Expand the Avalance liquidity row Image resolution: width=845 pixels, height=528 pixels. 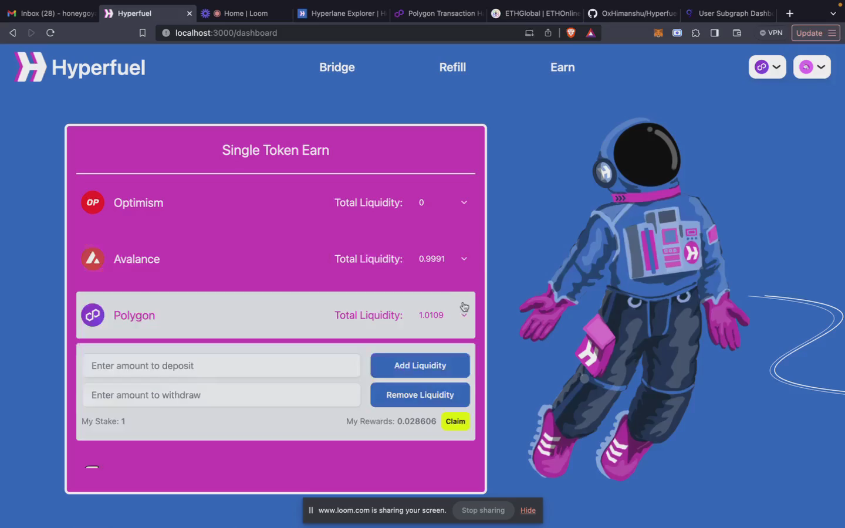(464, 259)
